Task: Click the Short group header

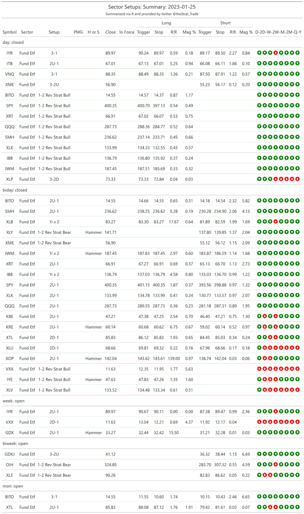Action: pos(226,23)
